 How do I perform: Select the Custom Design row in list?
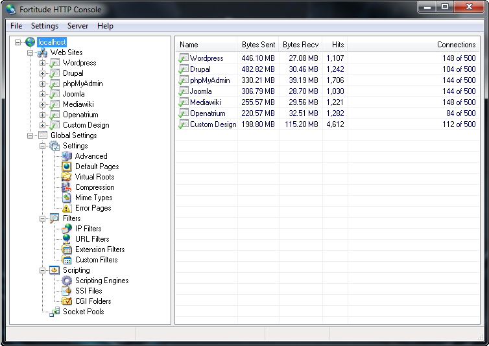(213, 124)
